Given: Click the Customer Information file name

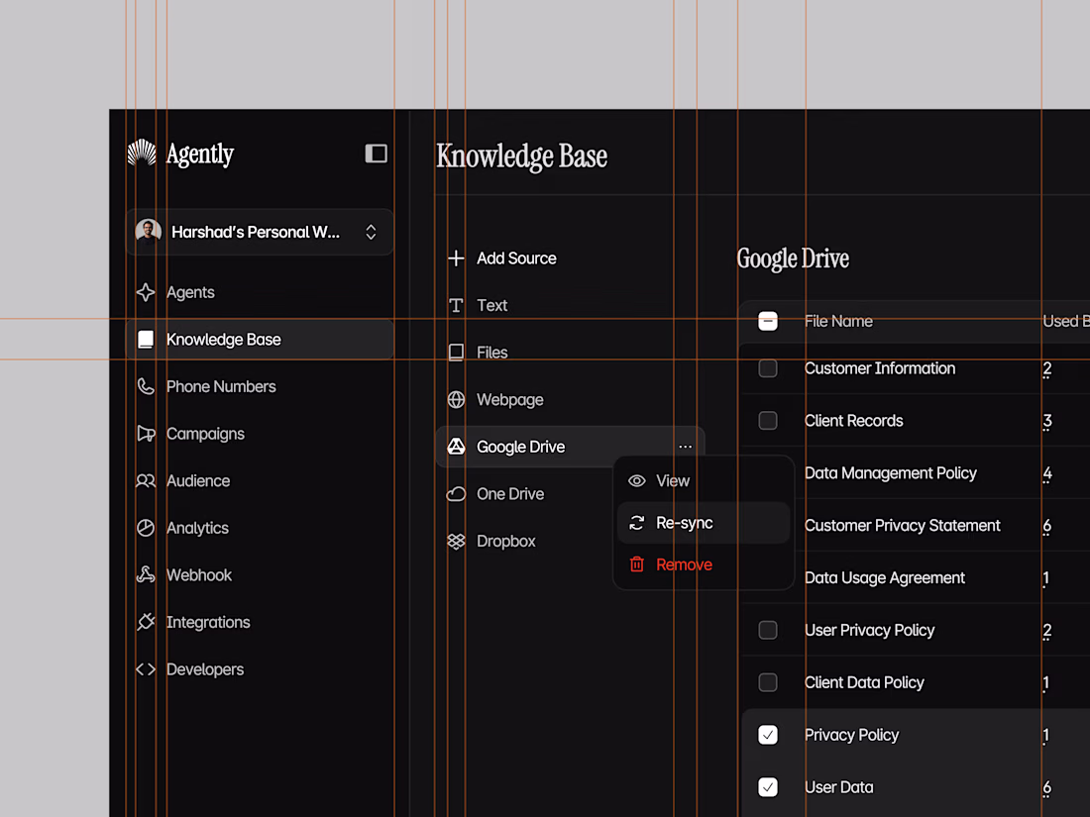Looking at the screenshot, I should coord(880,368).
